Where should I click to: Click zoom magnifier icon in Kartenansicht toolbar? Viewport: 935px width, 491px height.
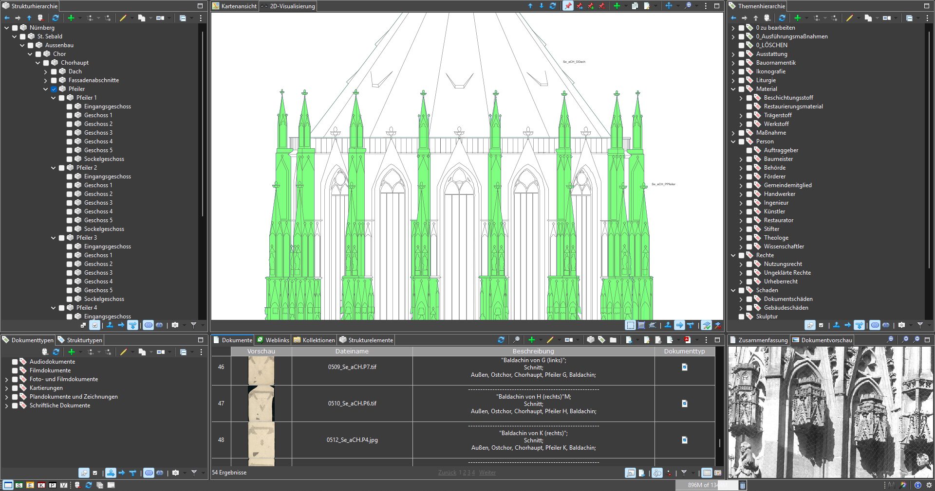(x=688, y=6)
